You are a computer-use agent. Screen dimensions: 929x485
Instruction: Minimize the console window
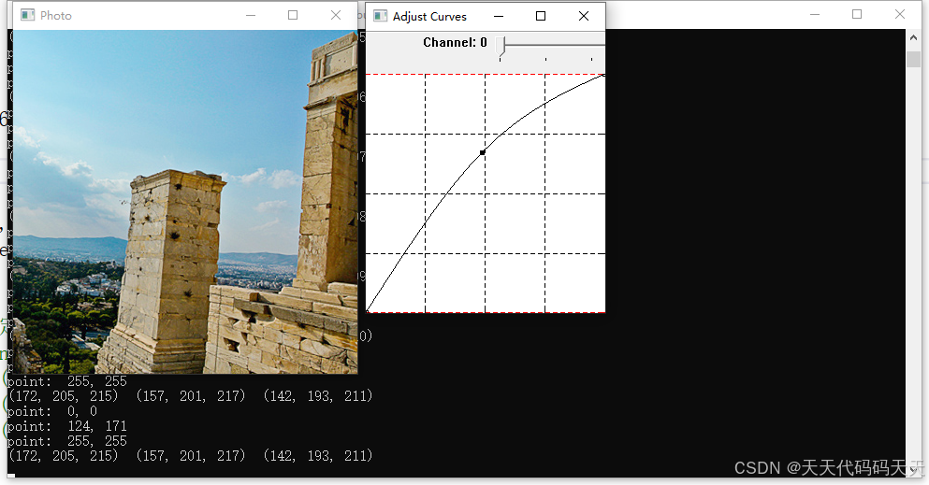point(815,14)
